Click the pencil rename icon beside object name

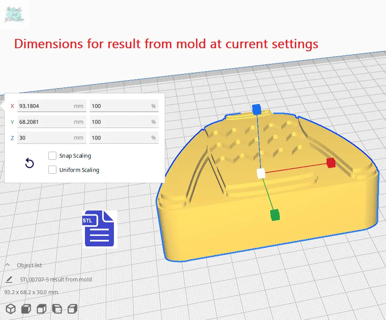click(10, 280)
